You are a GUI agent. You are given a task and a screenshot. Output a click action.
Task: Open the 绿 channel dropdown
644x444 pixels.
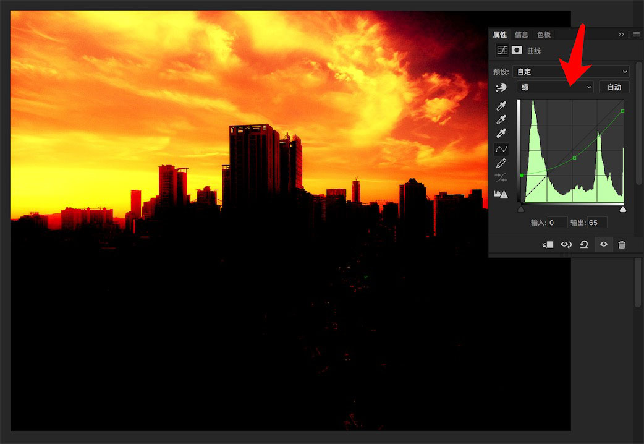pyautogui.click(x=555, y=87)
